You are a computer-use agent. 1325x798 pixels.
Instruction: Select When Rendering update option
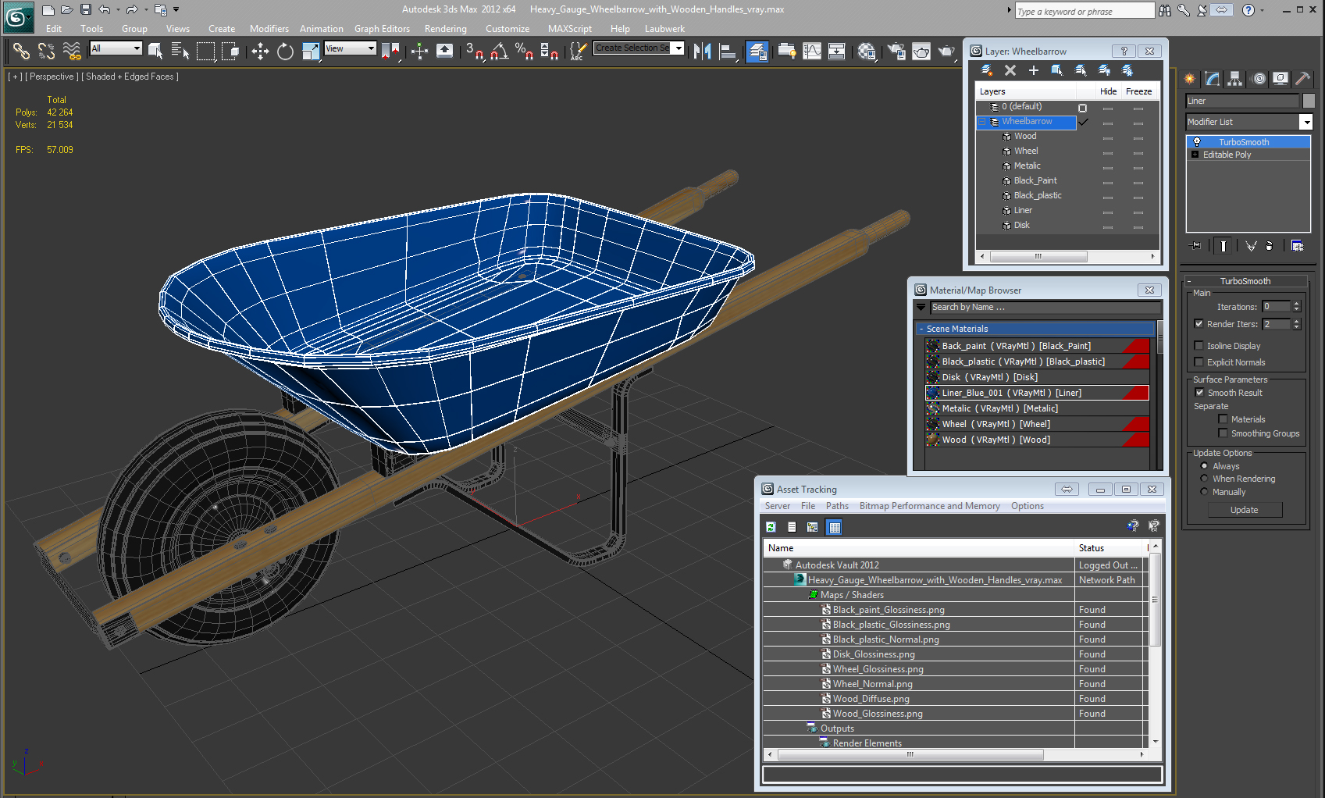(1204, 478)
